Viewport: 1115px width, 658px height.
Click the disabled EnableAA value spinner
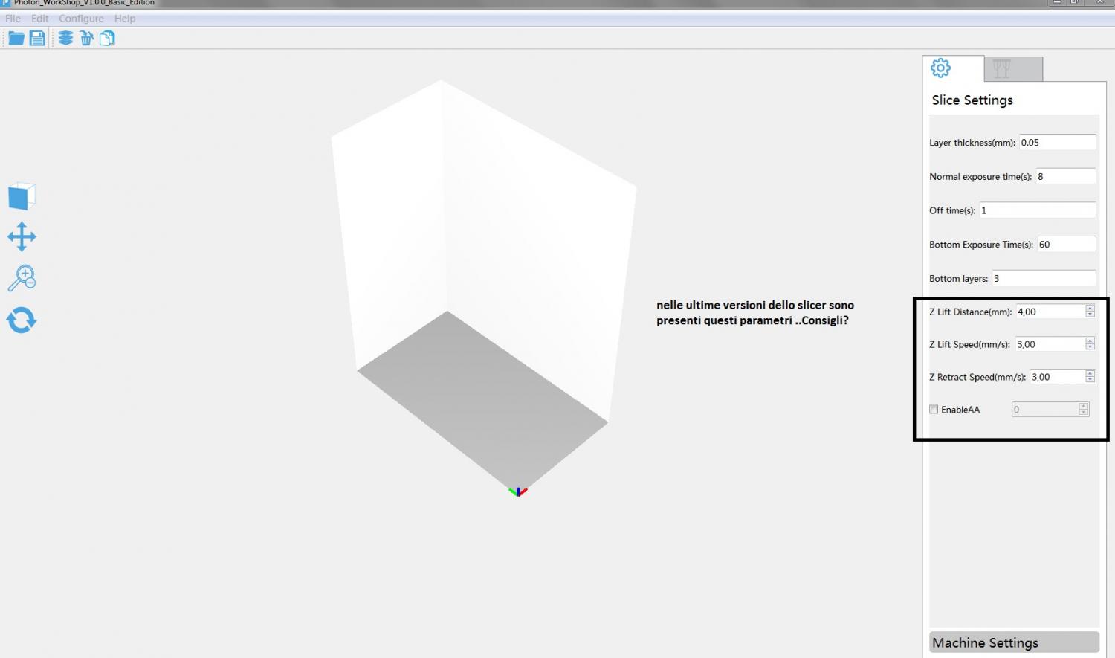click(1050, 410)
